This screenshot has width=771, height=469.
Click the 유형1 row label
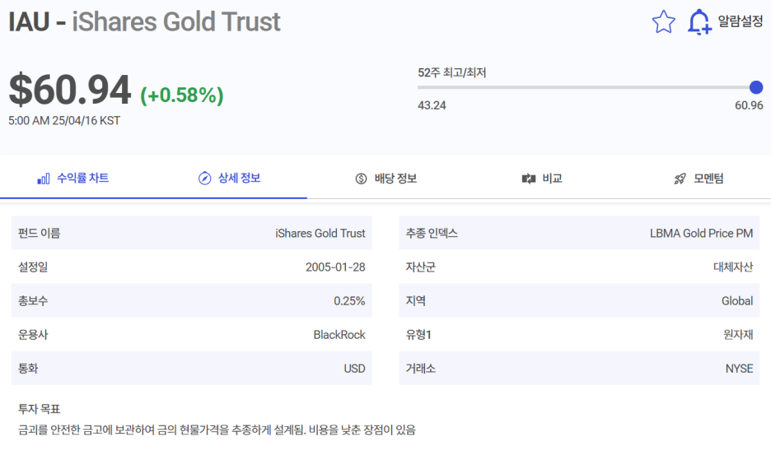pyautogui.click(x=418, y=335)
